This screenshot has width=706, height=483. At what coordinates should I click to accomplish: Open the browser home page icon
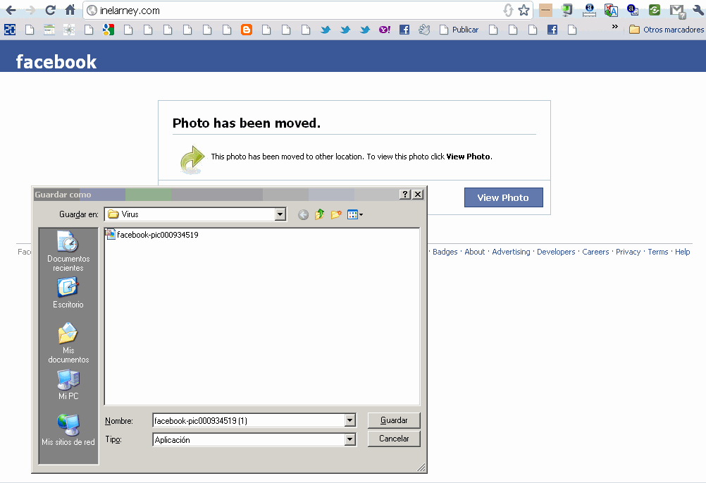pyautogui.click(x=70, y=9)
